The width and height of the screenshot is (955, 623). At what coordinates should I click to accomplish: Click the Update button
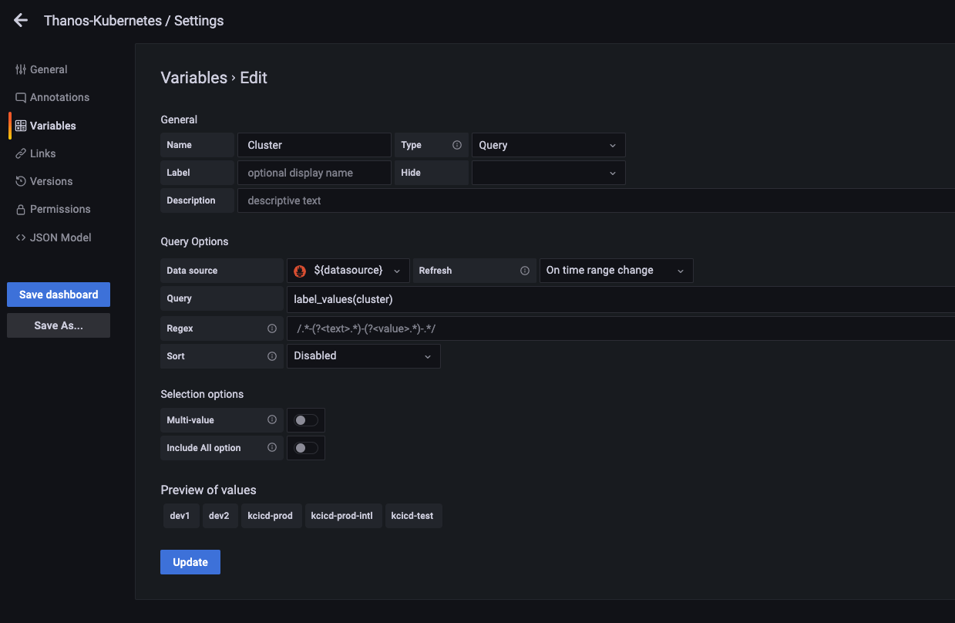190,562
